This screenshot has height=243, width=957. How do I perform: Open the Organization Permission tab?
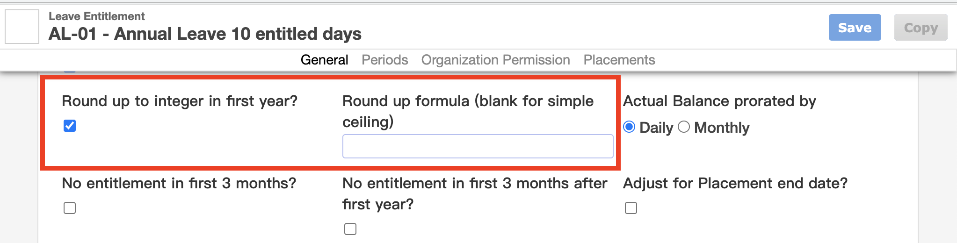pyautogui.click(x=495, y=60)
